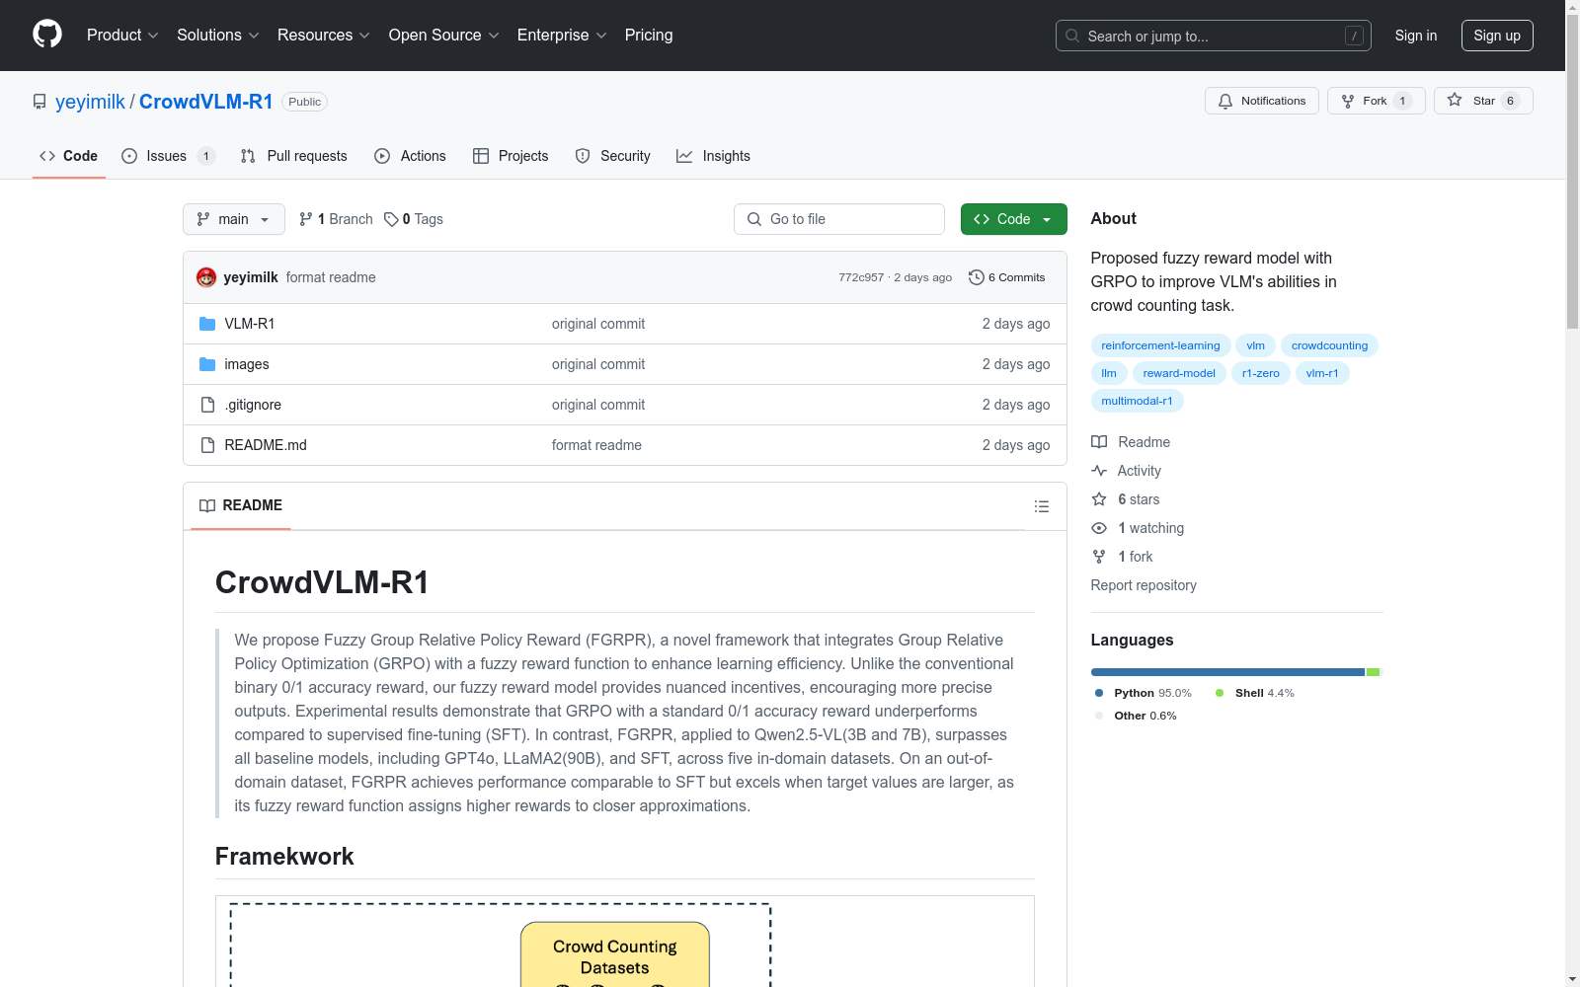Click the search magnifier icon in header

pyautogui.click(x=1072, y=36)
